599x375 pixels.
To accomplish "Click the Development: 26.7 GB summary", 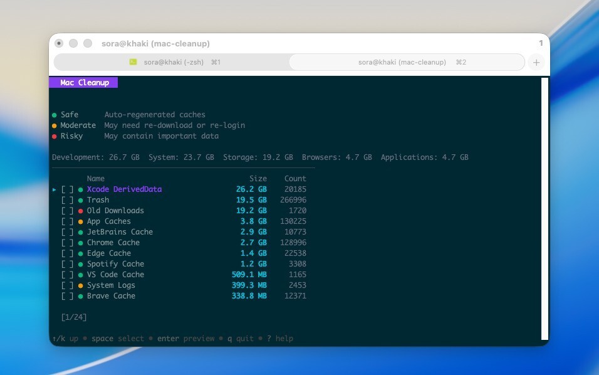I will [x=95, y=157].
